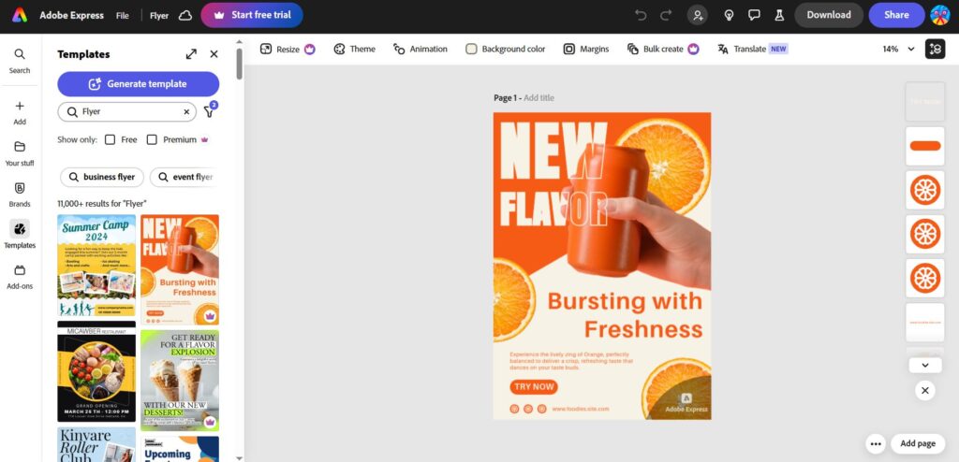Click the Flyer template search field
The width and height of the screenshot is (959, 462).
click(x=127, y=112)
